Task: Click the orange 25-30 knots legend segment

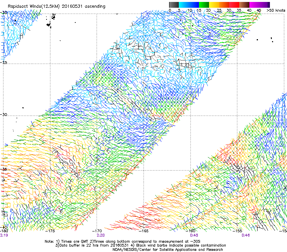Action: pyautogui.click(x=224, y=5)
